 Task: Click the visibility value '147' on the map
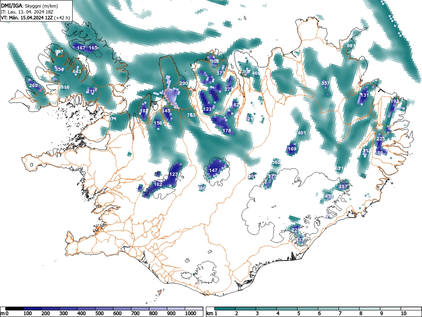point(213,170)
